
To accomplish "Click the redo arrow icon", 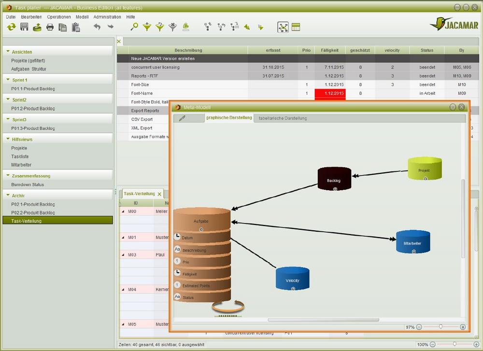I will point(111,27).
